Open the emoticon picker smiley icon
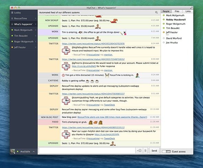This screenshot has height=168, width=203. tap(139, 150)
